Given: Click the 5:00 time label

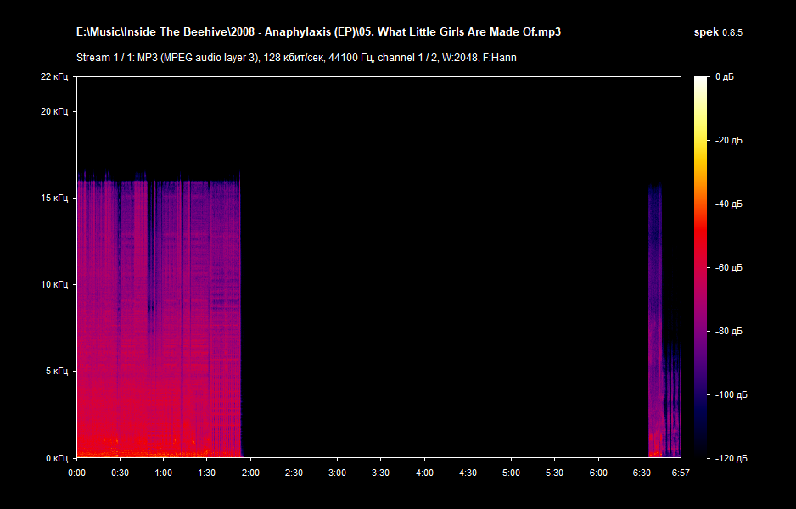Looking at the screenshot, I should point(511,473).
